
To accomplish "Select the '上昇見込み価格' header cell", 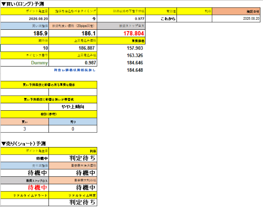I will point(73,41).
